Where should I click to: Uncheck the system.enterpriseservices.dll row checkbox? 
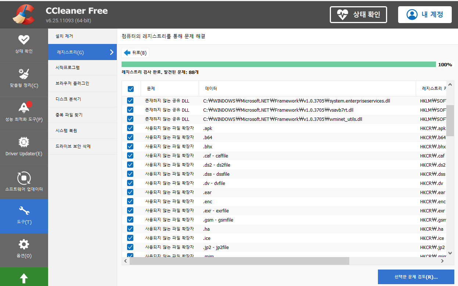point(130,101)
